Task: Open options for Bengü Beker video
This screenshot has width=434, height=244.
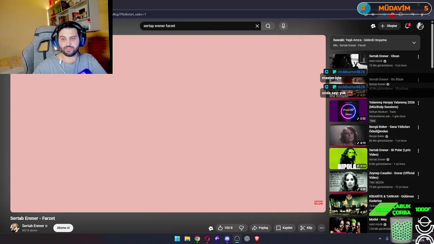Action: tap(418, 127)
